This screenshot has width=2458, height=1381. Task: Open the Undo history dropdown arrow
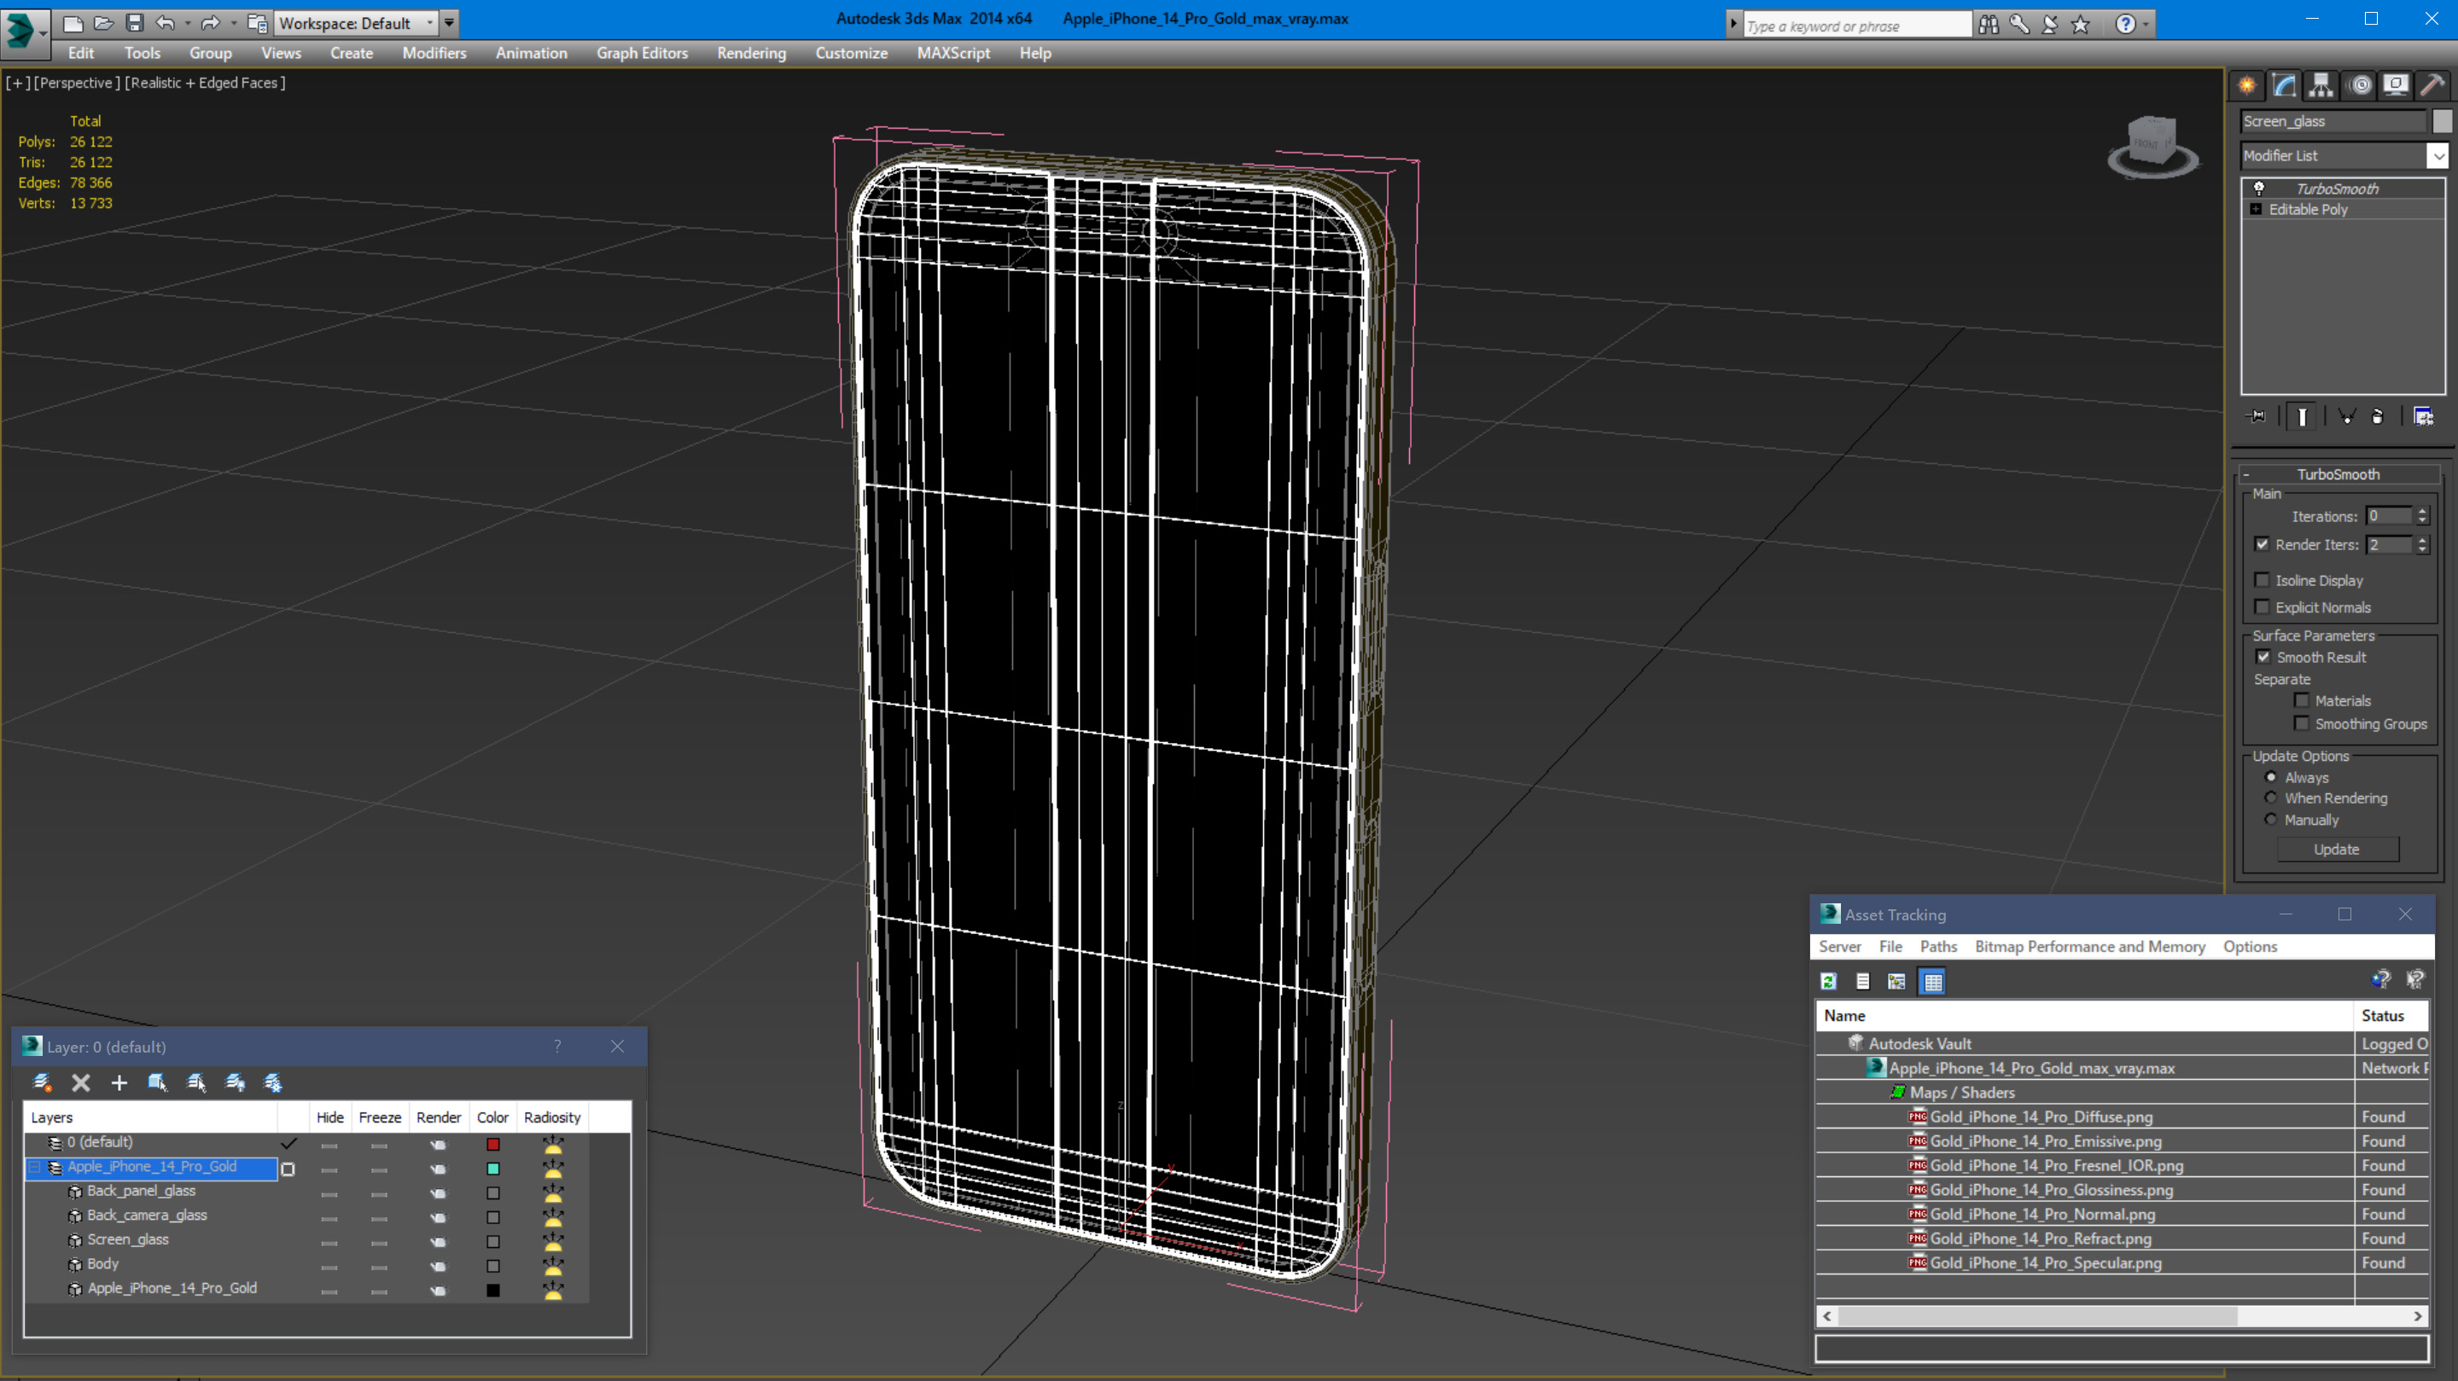click(187, 23)
